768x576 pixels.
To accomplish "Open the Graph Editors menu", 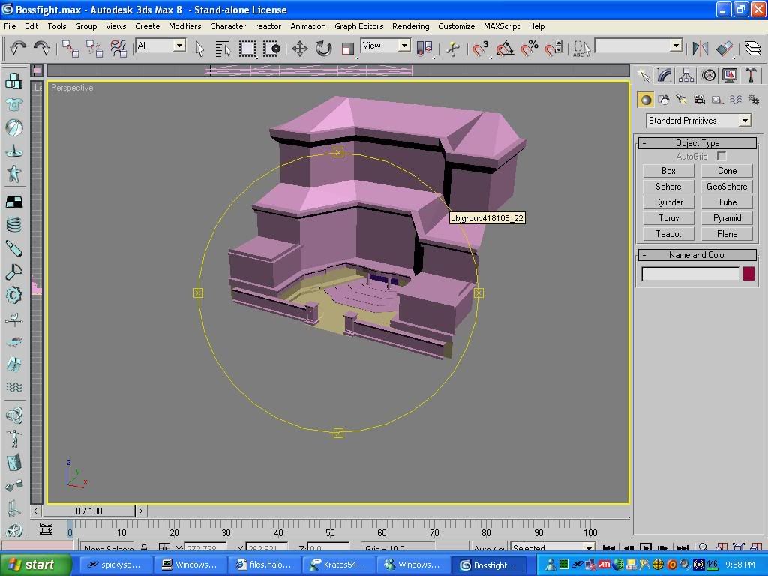I will coord(358,26).
